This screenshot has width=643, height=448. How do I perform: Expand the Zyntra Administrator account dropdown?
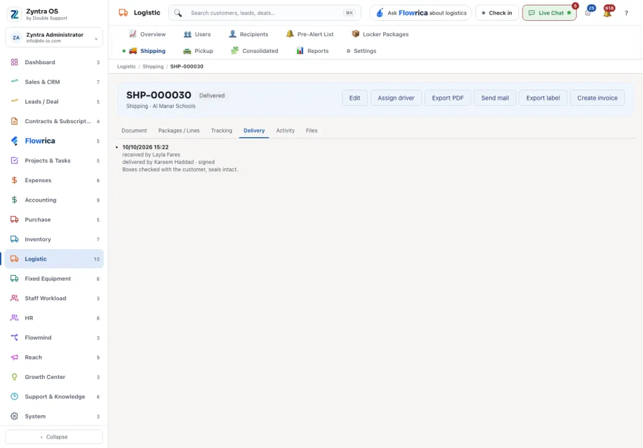click(x=54, y=38)
